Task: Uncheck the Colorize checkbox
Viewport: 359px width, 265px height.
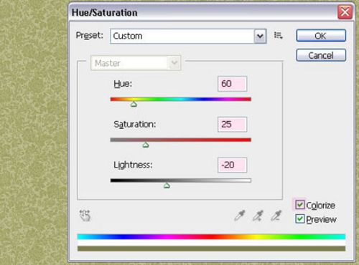Action: pos(299,205)
